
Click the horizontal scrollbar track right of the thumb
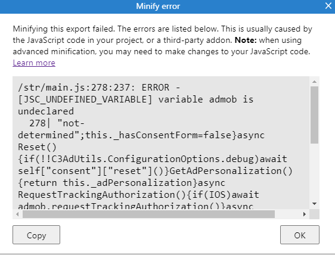(x=287, y=214)
